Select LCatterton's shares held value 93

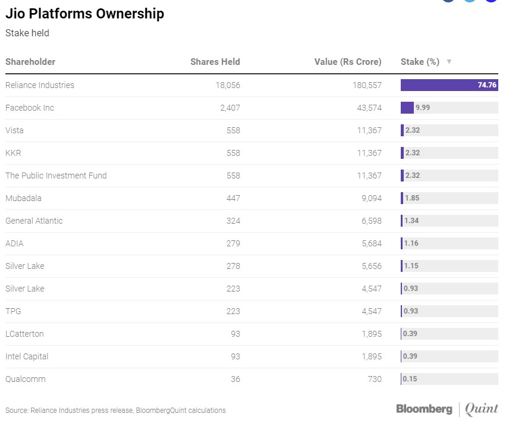tap(235, 334)
